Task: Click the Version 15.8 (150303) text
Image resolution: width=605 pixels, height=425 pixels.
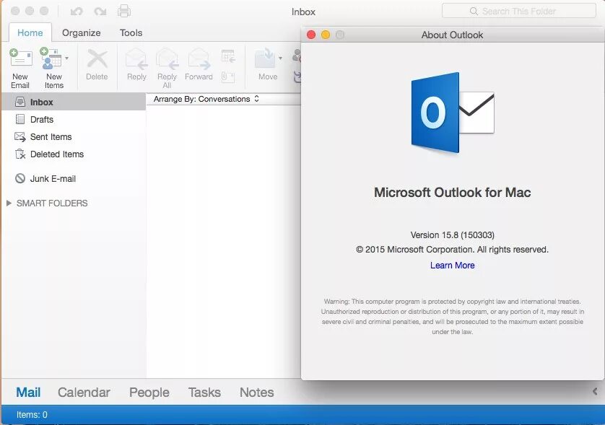Action: tap(452, 235)
